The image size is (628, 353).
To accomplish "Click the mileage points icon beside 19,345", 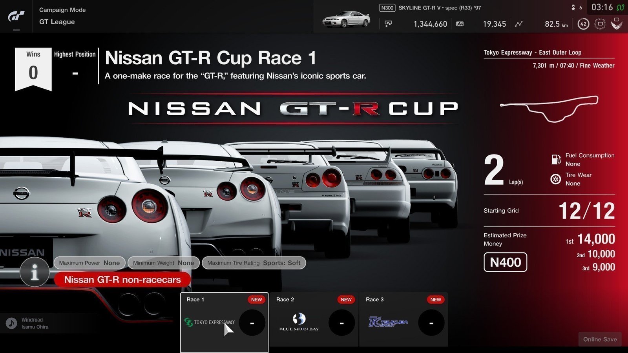I will [460, 24].
